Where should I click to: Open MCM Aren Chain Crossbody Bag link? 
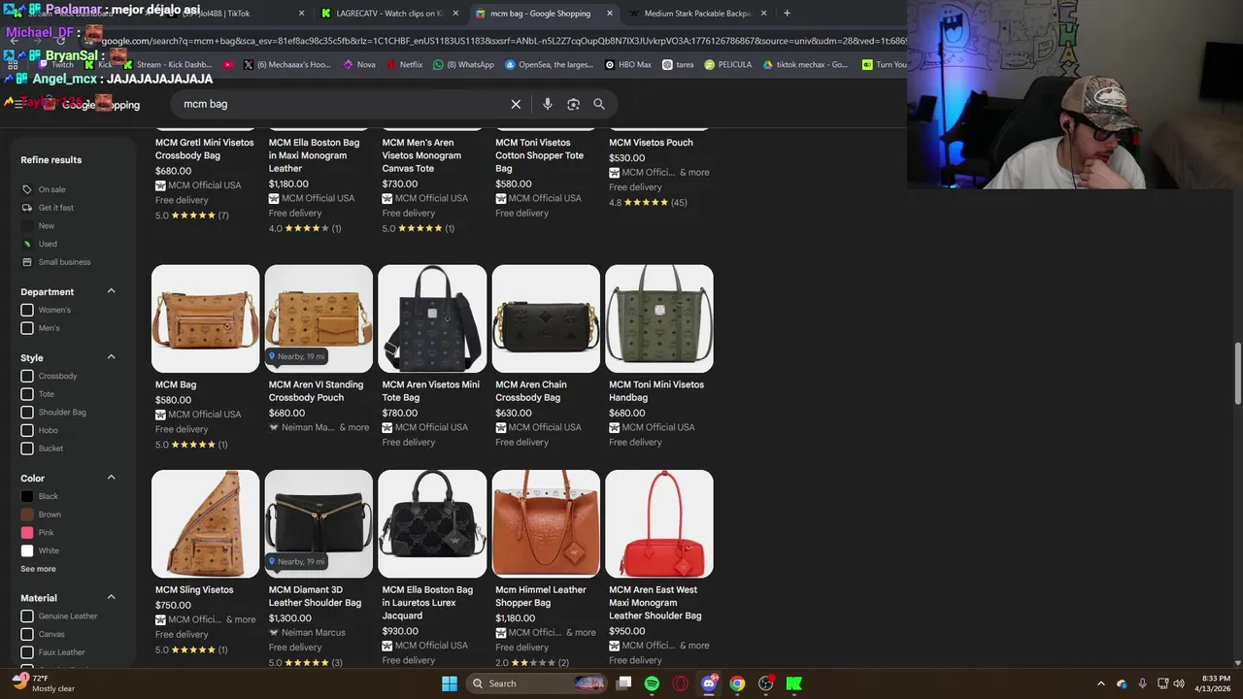[531, 390]
